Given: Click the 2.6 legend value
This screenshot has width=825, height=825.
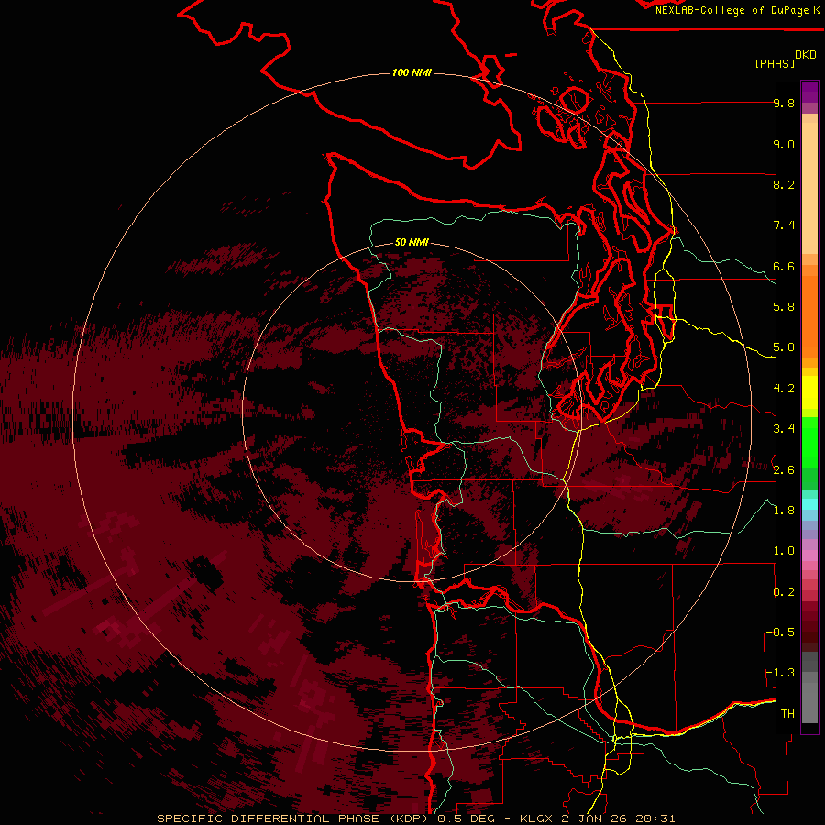Looking at the screenshot, I should coord(784,469).
